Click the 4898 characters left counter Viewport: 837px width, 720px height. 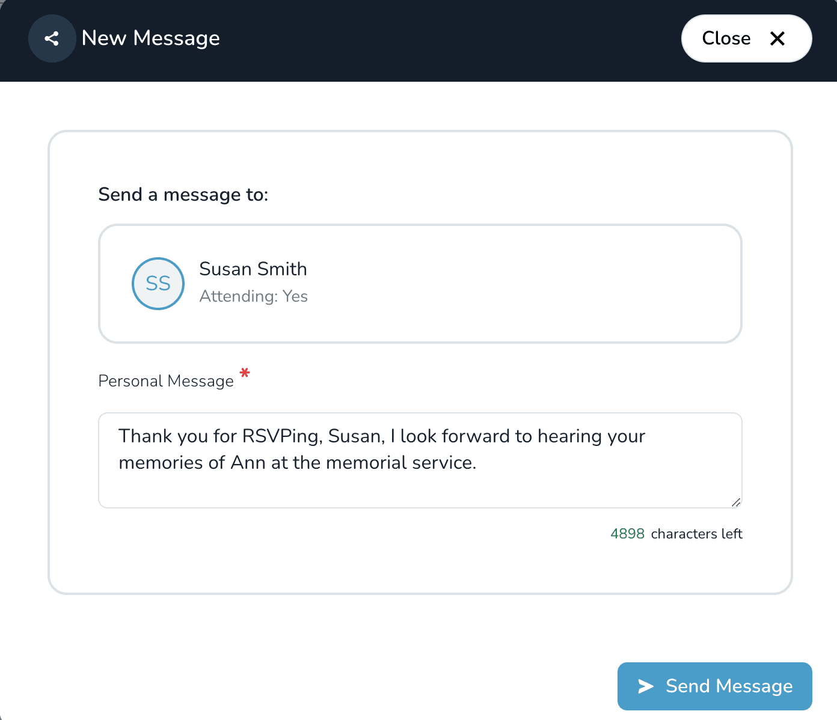676,534
